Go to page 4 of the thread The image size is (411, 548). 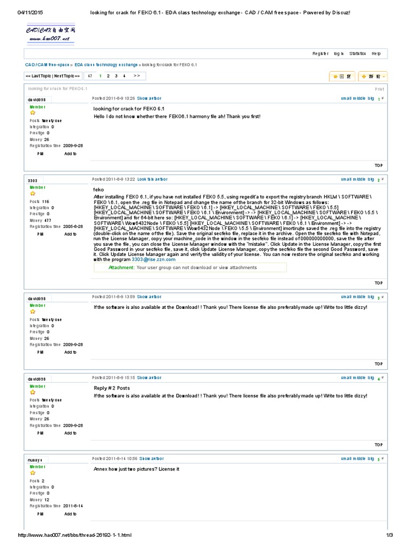coord(124,76)
